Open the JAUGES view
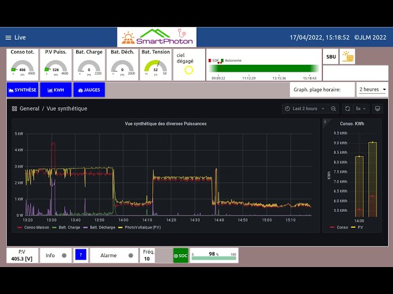The image size is (393, 294). [89, 89]
